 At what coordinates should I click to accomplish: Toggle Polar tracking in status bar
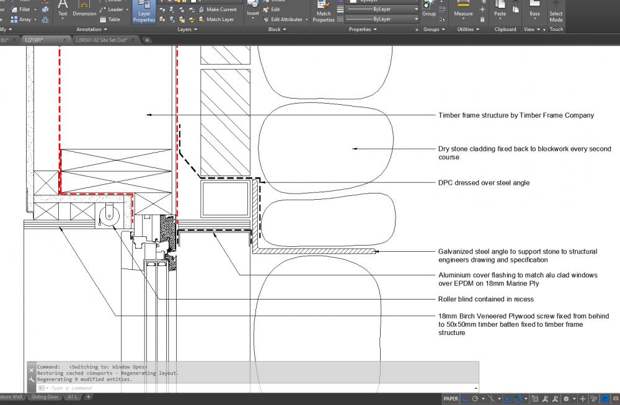(x=476, y=399)
